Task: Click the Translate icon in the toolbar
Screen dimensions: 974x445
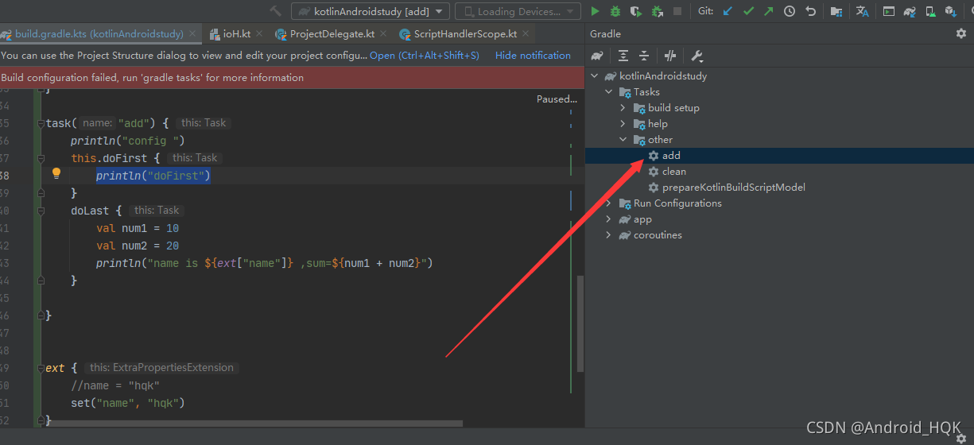Action: click(x=862, y=11)
